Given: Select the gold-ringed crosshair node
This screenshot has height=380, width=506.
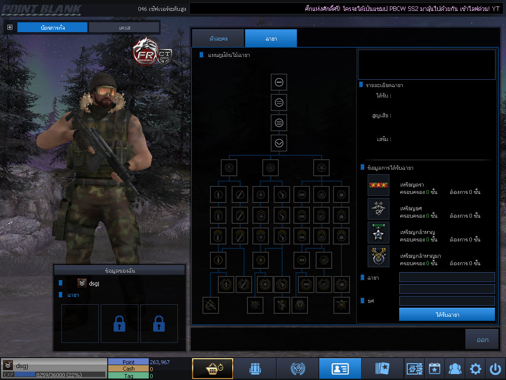Looking at the screenshot, I should pos(261,260).
